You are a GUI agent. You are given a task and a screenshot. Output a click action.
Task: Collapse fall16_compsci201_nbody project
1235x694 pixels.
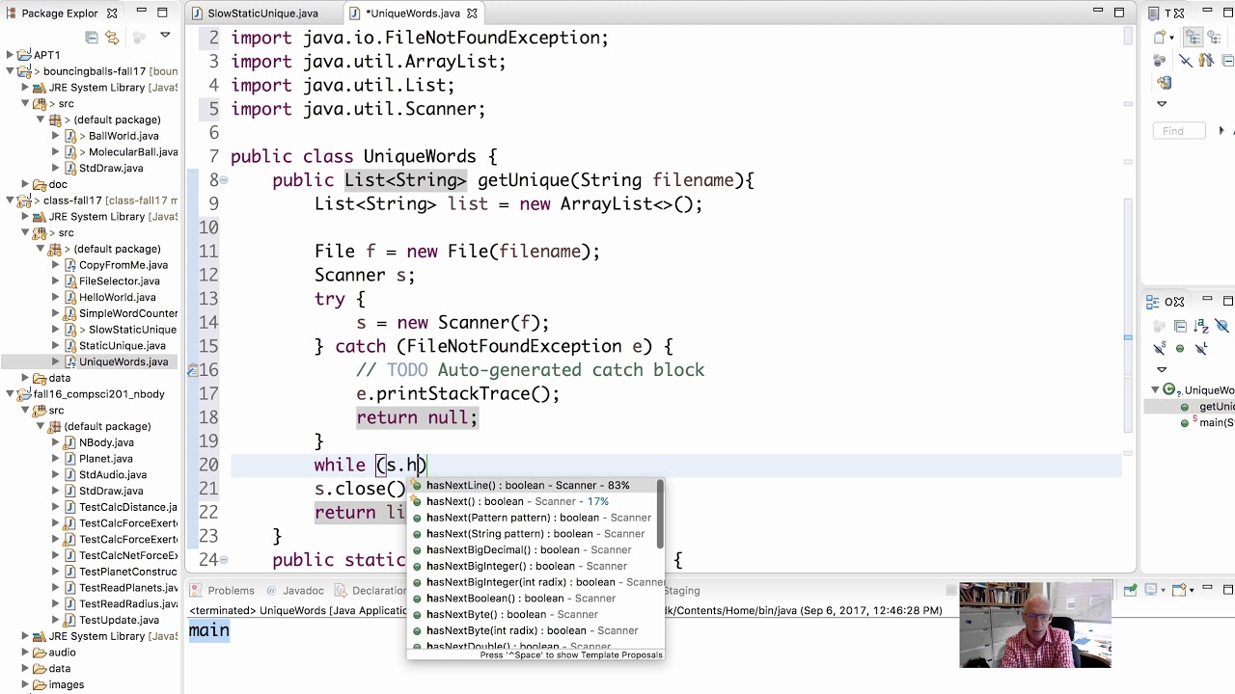[x=11, y=394]
